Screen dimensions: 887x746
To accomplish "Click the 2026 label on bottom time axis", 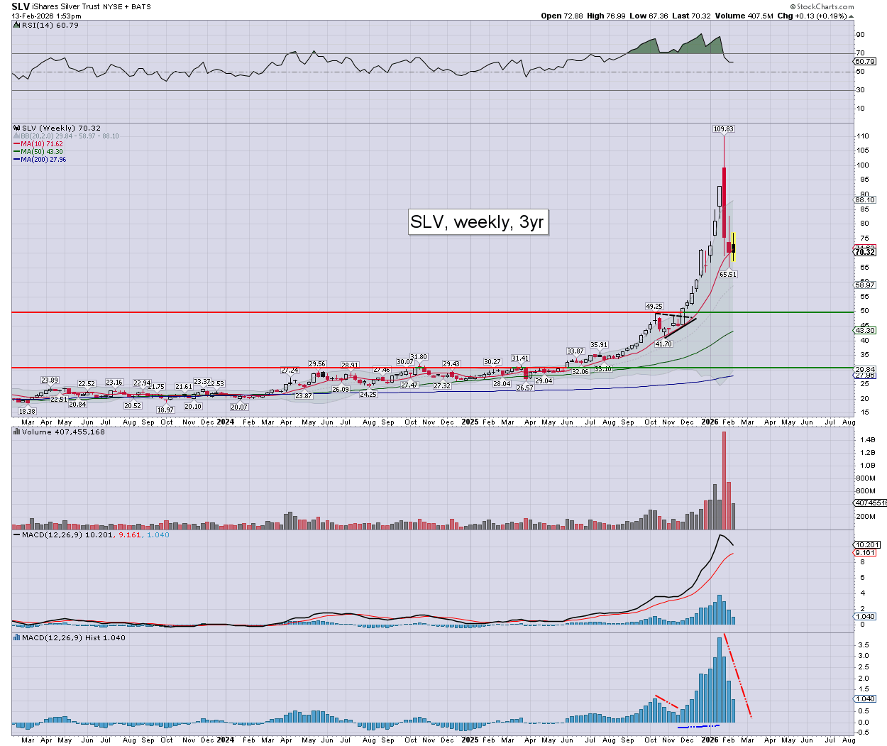I will (710, 740).
